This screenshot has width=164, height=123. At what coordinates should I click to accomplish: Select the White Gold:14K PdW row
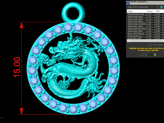click(146, 24)
